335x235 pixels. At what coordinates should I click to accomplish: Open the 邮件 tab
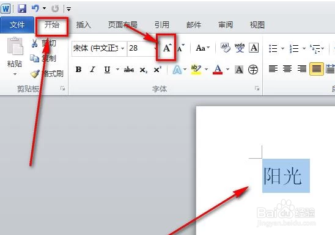coord(194,25)
